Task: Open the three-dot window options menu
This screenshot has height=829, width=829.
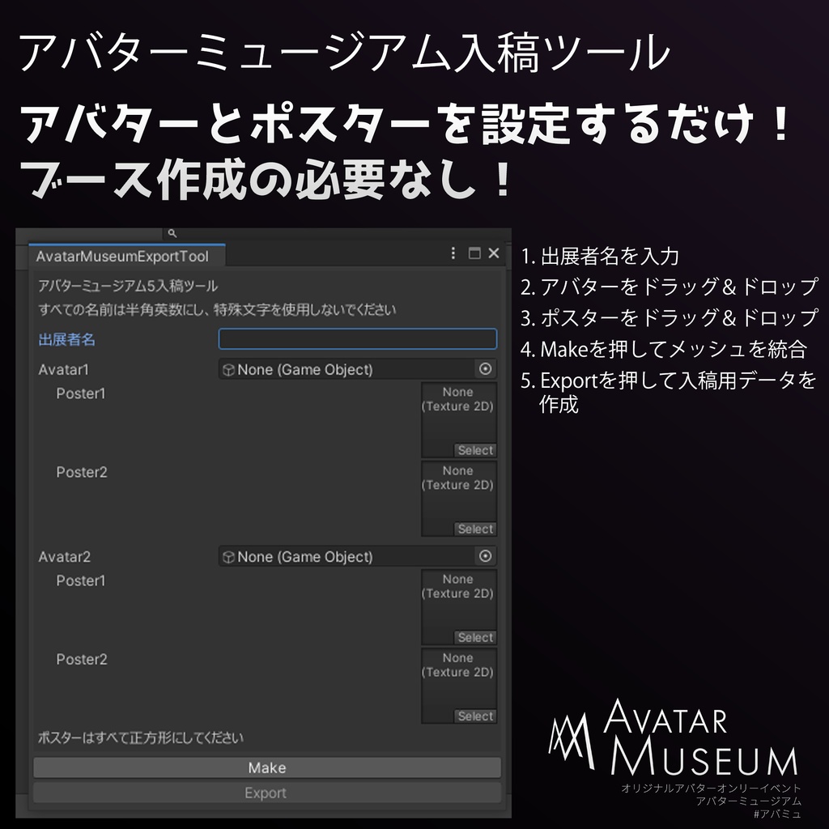Action: click(x=453, y=253)
